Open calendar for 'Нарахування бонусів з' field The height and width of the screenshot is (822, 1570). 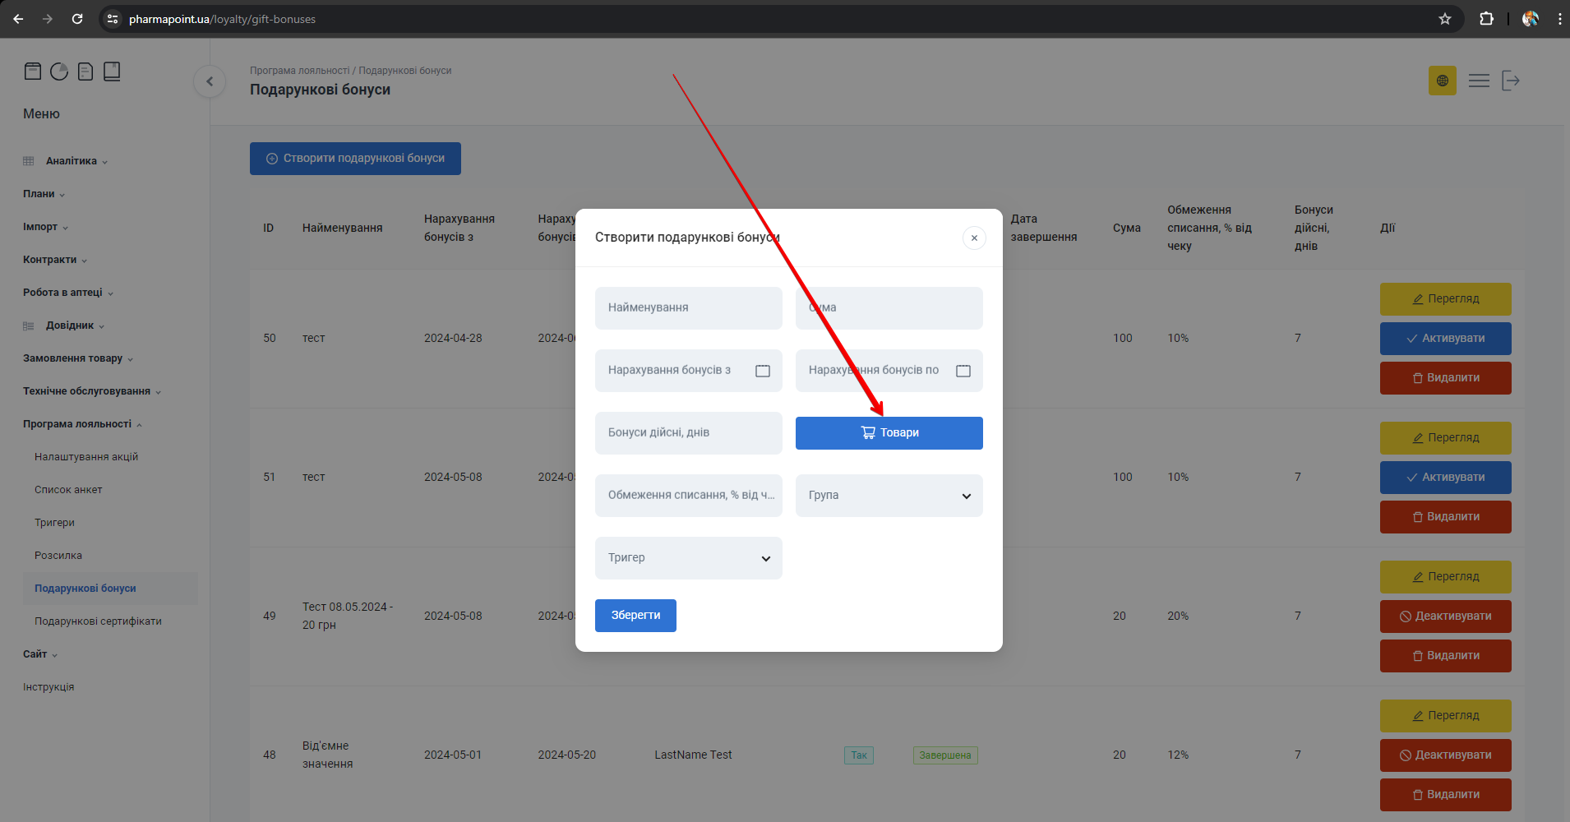point(762,371)
